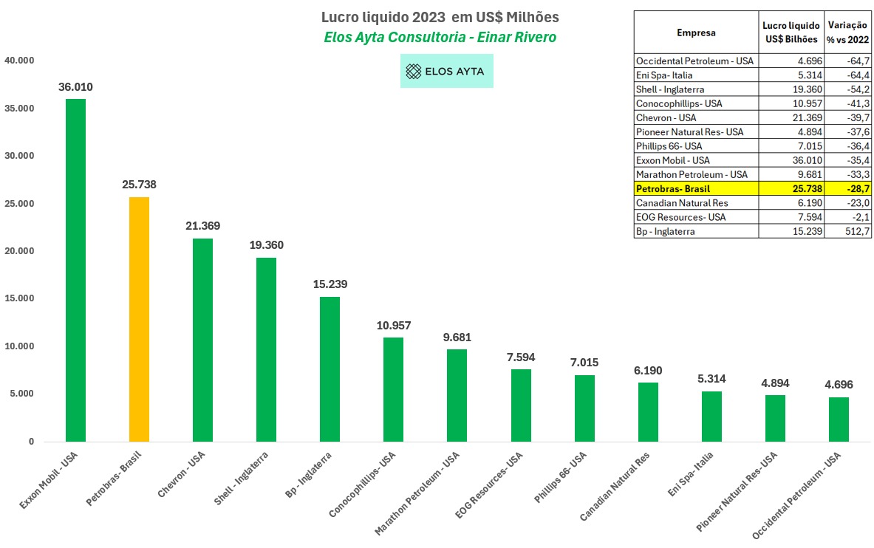Click table cell Canadian Natural Res
The width and height of the screenshot is (874, 548).
coord(696,203)
